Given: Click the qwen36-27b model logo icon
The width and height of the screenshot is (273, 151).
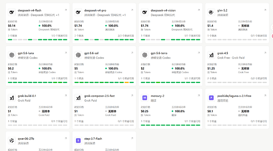Looking at the screenshot, I should (11, 141).
